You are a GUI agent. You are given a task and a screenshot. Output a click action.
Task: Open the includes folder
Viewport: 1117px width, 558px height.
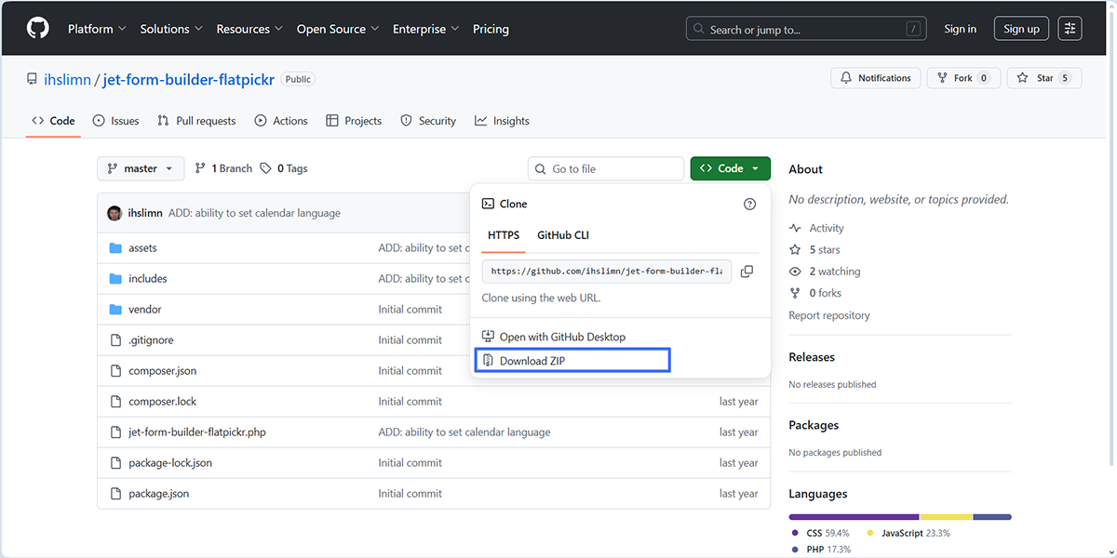coord(148,279)
